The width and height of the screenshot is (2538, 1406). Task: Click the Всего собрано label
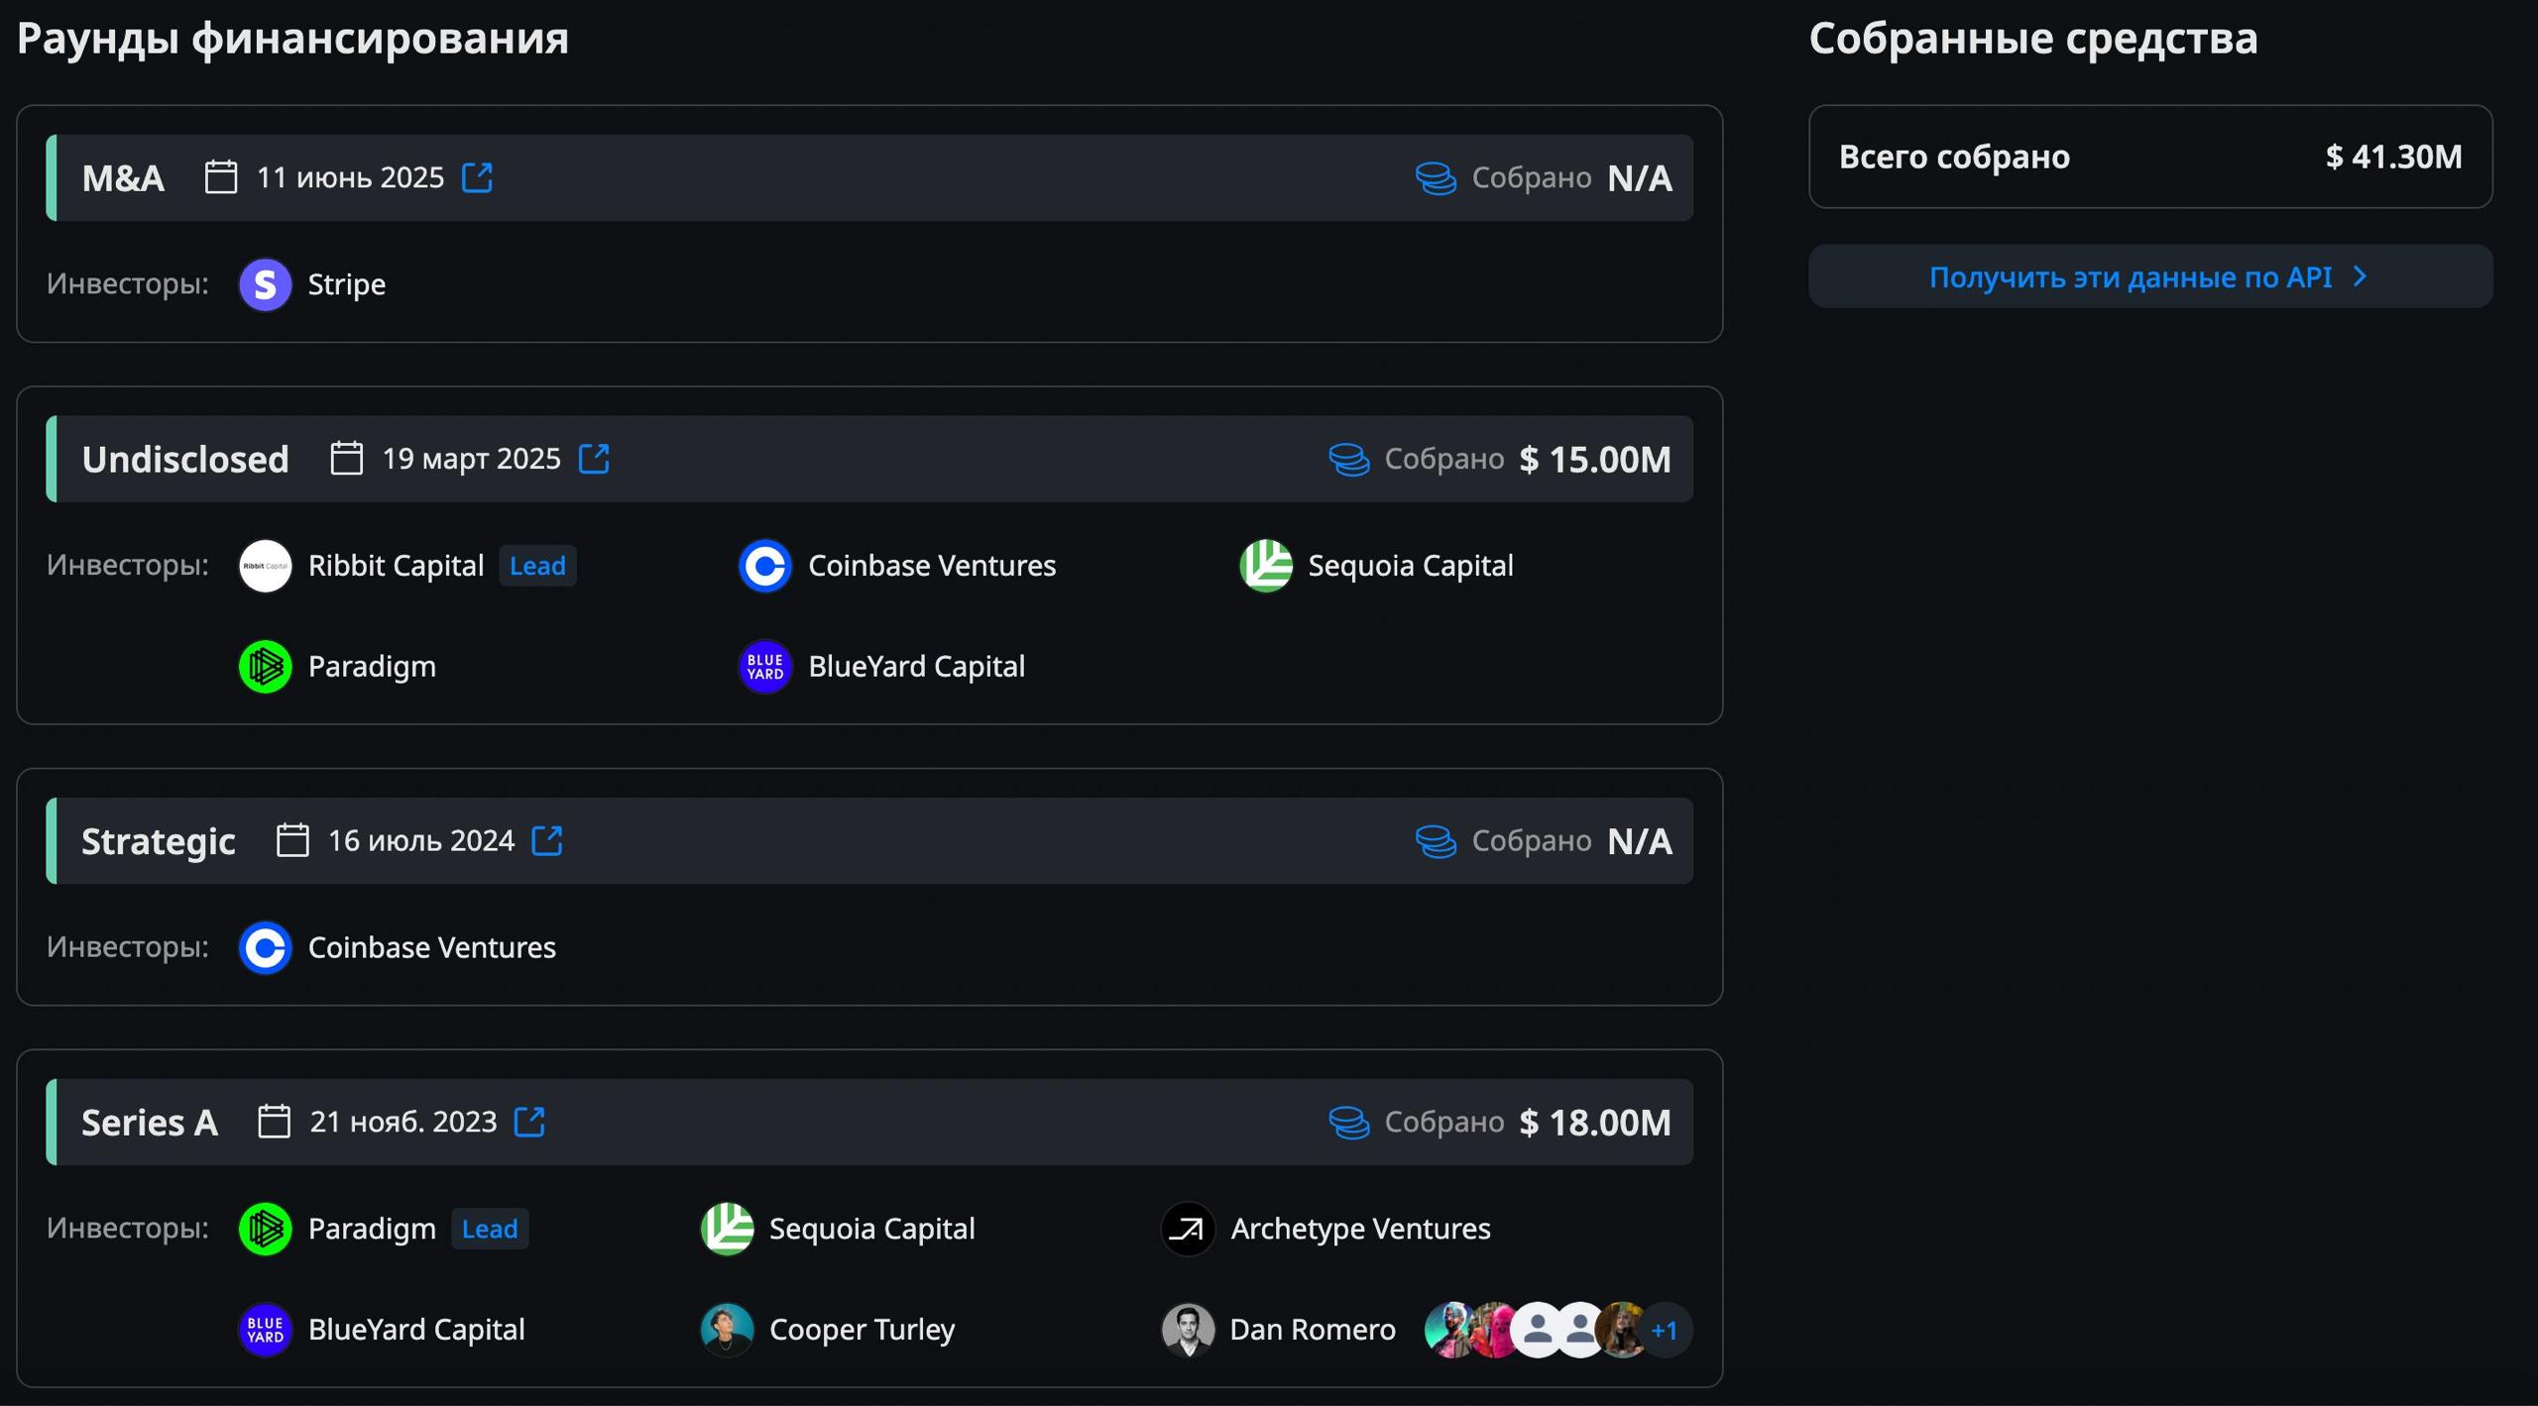coord(1954,157)
